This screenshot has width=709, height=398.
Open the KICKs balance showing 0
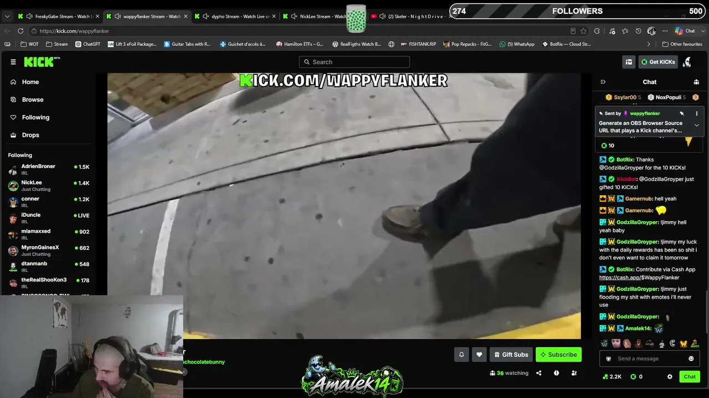[636, 376]
